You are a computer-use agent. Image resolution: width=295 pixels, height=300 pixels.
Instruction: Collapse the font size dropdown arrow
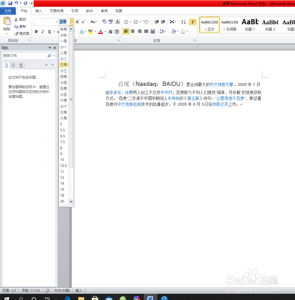coord(72,22)
